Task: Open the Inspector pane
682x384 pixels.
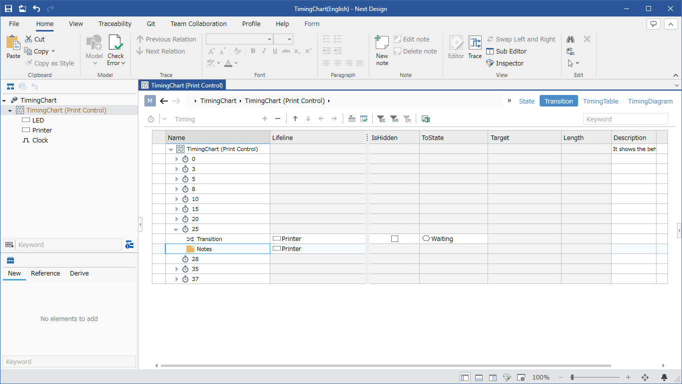Action: pyautogui.click(x=505, y=63)
